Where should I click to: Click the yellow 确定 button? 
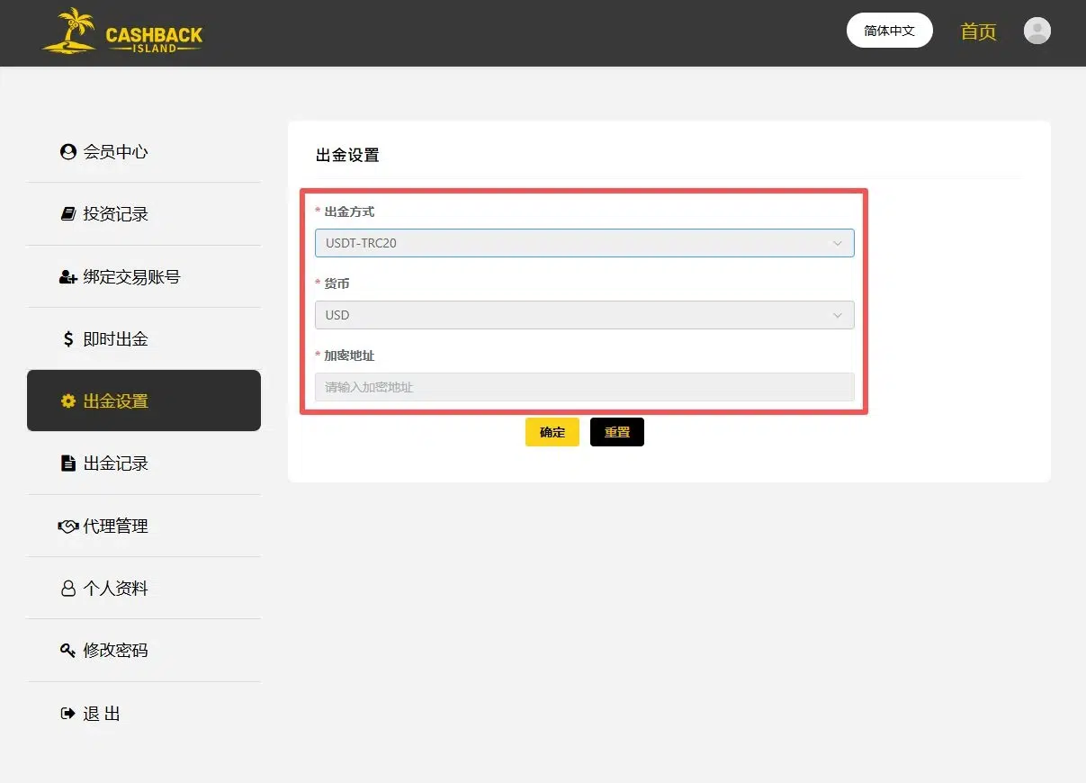point(552,432)
